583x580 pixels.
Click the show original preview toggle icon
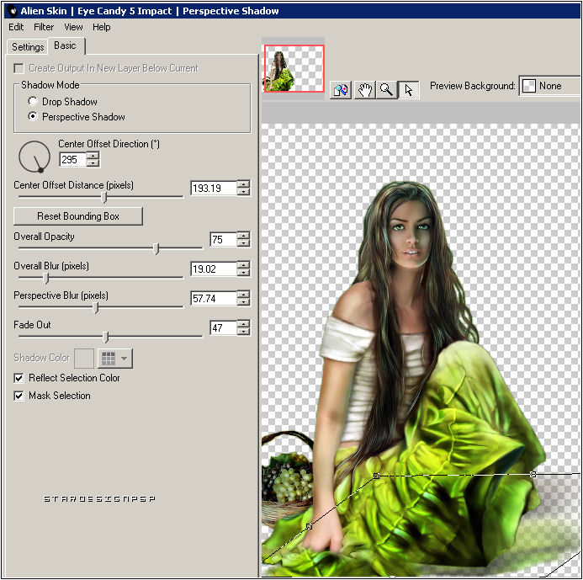click(341, 90)
